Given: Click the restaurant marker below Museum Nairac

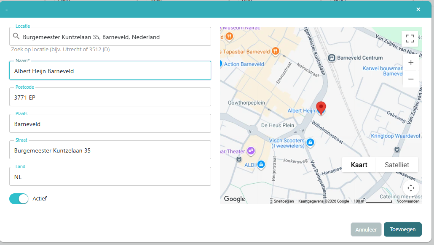Looking at the screenshot, I should click(x=229, y=37).
